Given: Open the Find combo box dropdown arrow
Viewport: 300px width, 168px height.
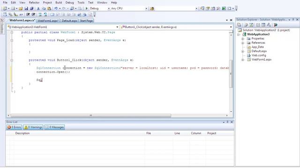Looking at the screenshot, I should click(x=196, y=8).
